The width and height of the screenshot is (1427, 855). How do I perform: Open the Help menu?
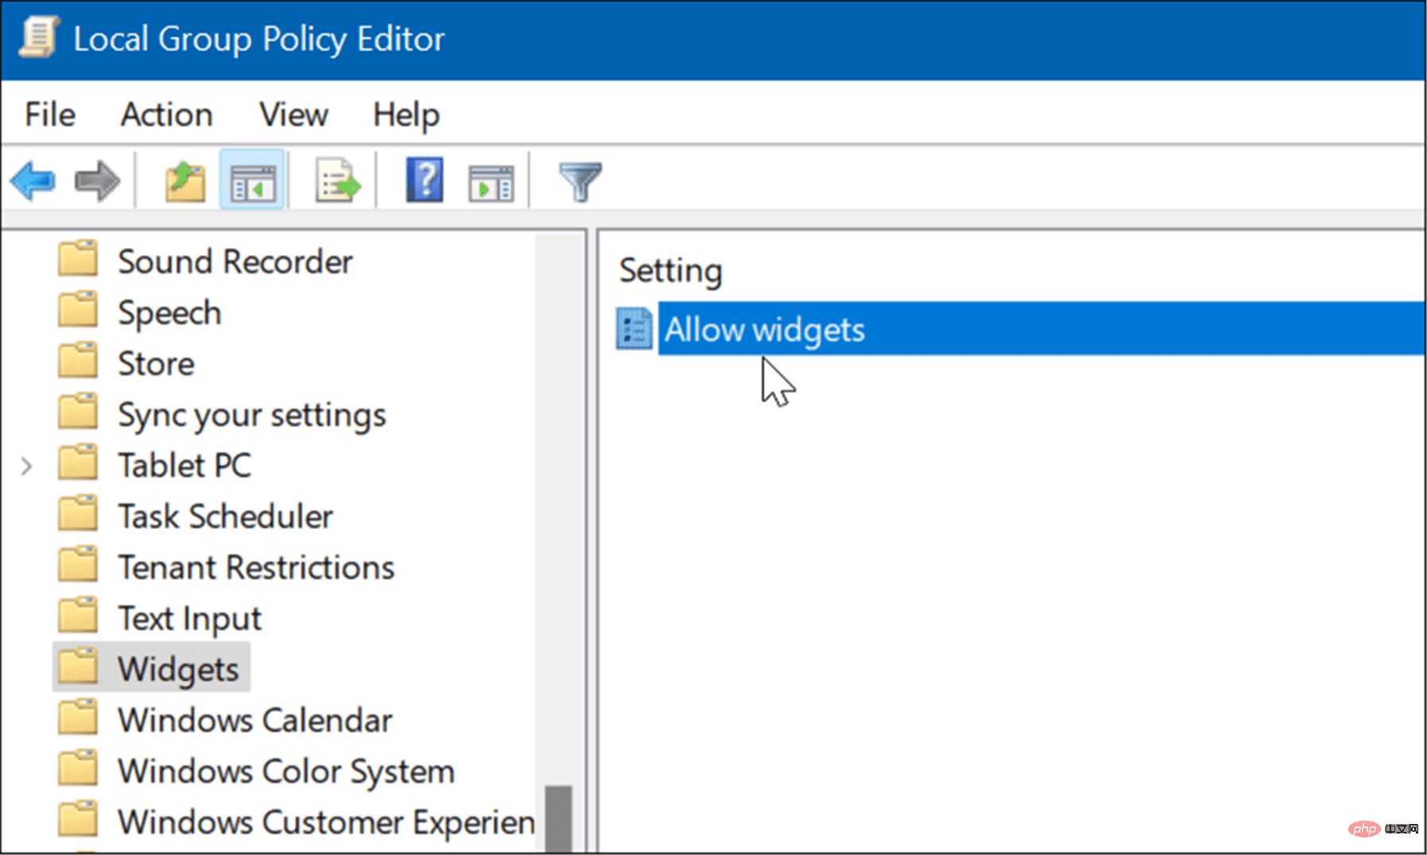point(406,116)
